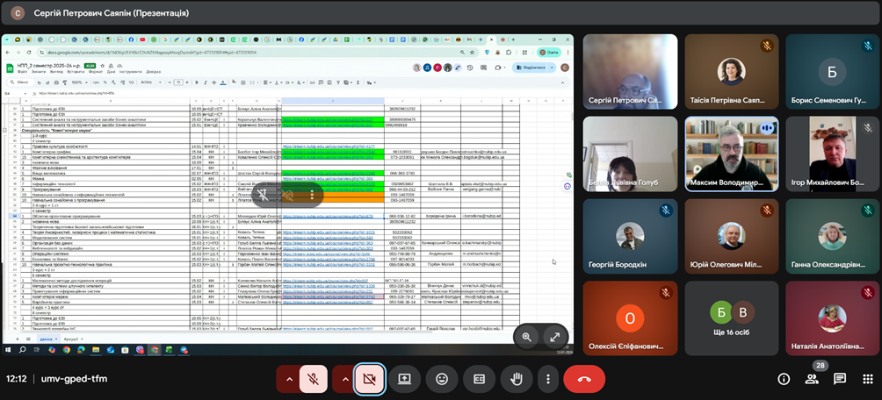Expand the presentation to full screen
Screen dimensions: 882x400
point(555,336)
